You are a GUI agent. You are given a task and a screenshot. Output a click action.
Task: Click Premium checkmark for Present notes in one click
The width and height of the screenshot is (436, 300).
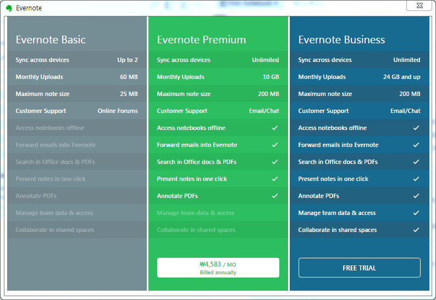pos(275,179)
